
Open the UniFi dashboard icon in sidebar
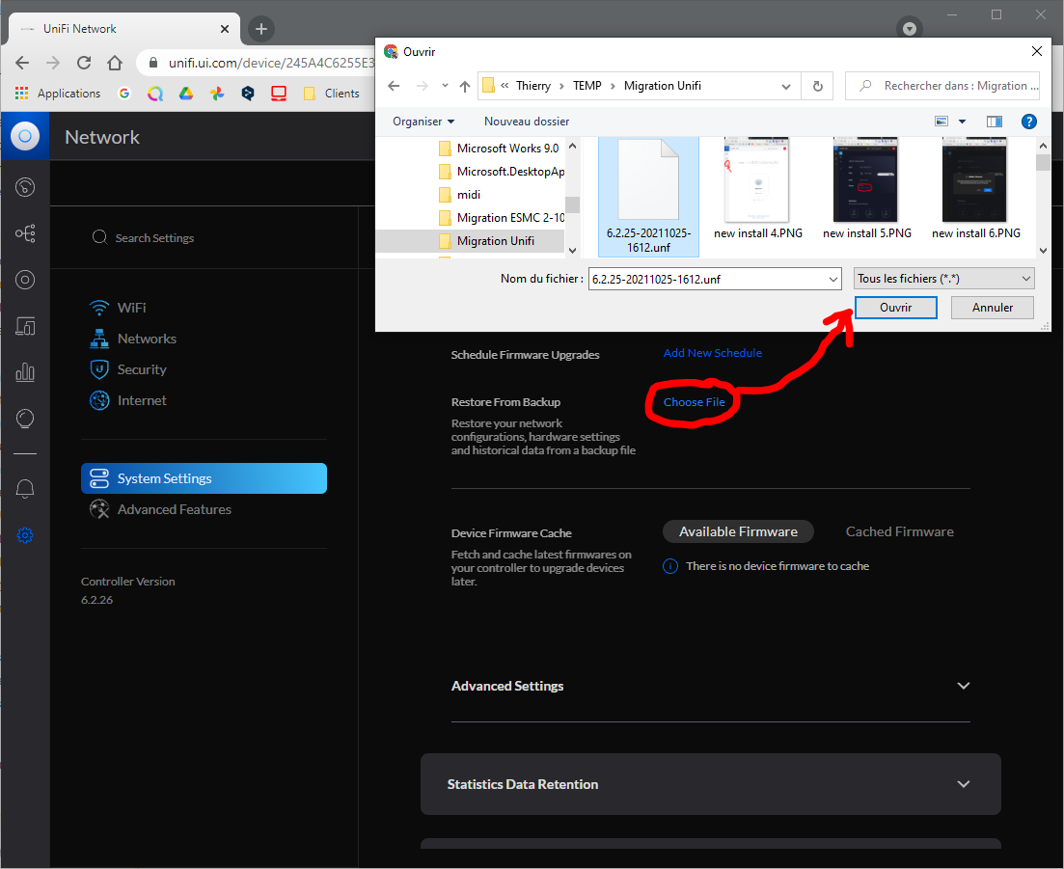click(26, 186)
